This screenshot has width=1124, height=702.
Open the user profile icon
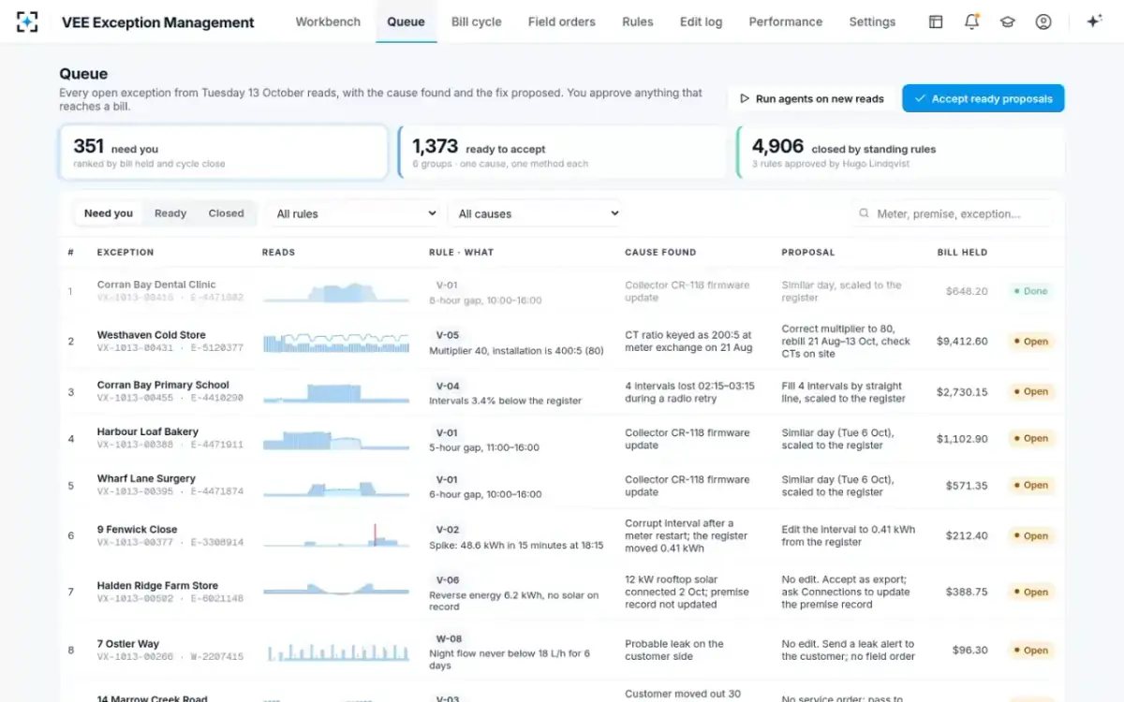pyautogui.click(x=1043, y=22)
